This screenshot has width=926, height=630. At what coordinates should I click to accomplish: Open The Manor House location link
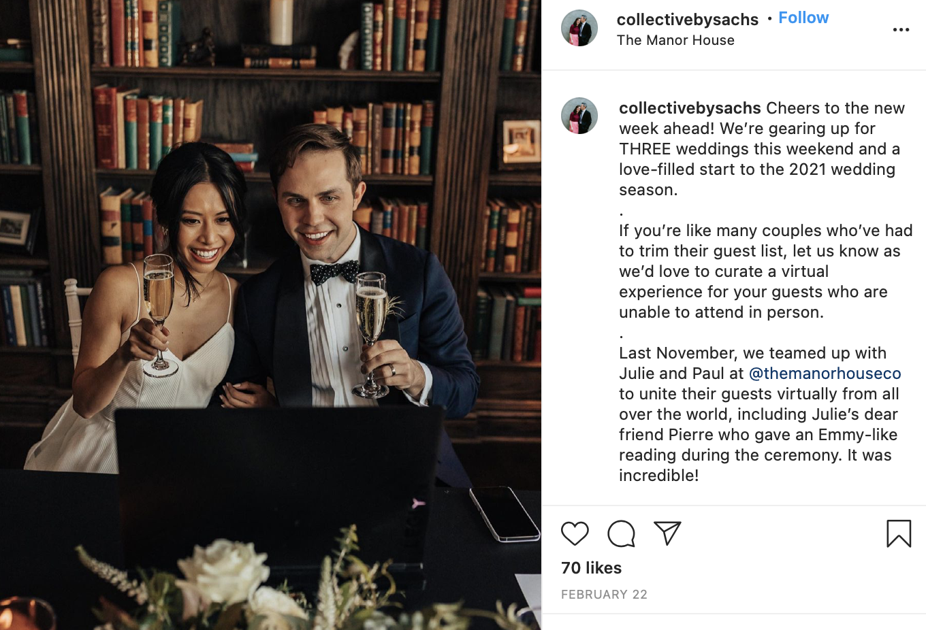coord(675,40)
